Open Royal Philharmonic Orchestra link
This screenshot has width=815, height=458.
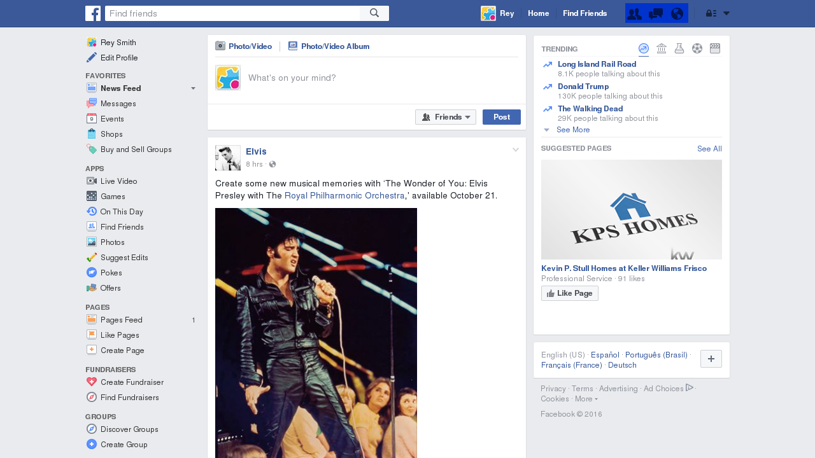click(344, 196)
